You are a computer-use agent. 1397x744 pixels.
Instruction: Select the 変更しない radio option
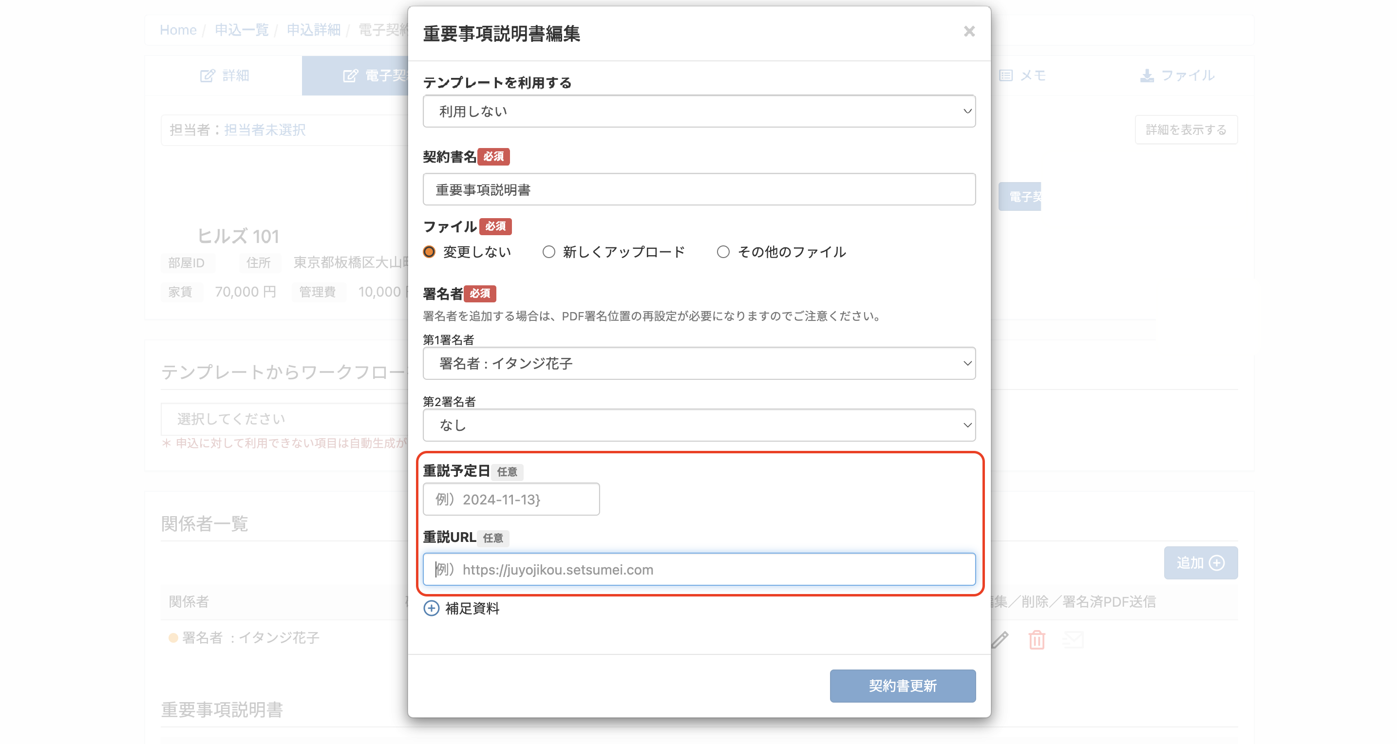(x=429, y=252)
